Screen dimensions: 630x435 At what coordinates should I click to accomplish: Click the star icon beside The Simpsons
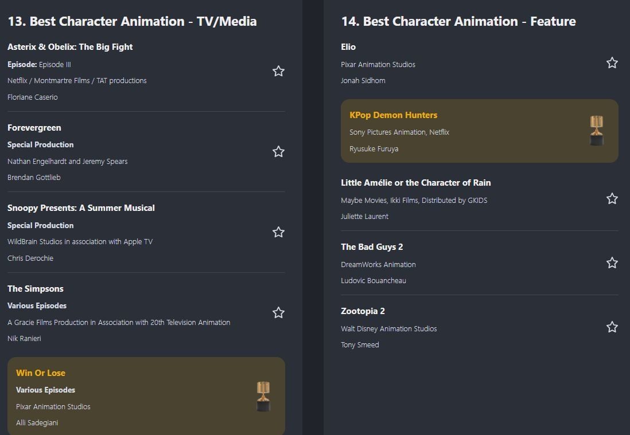point(278,313)
